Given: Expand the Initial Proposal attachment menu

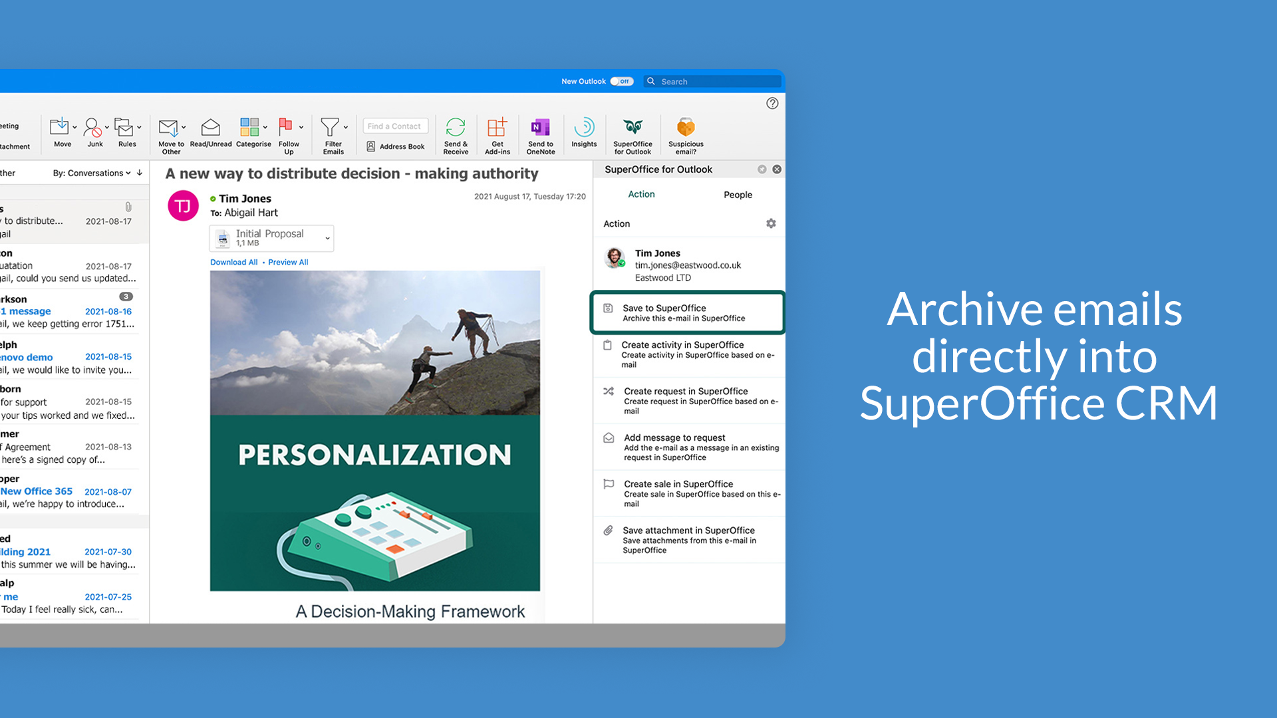Looking at the screenshot, I should pyautogui.click(x=327, y=238).
